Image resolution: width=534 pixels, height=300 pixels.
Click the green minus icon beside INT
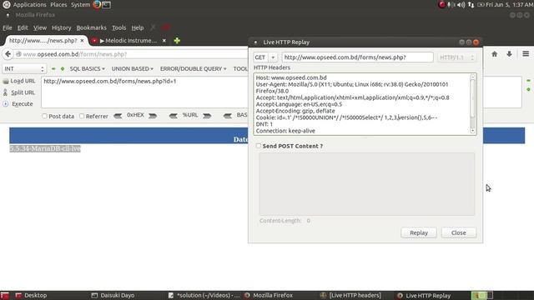pyautogui.click(x=53, y=68)
